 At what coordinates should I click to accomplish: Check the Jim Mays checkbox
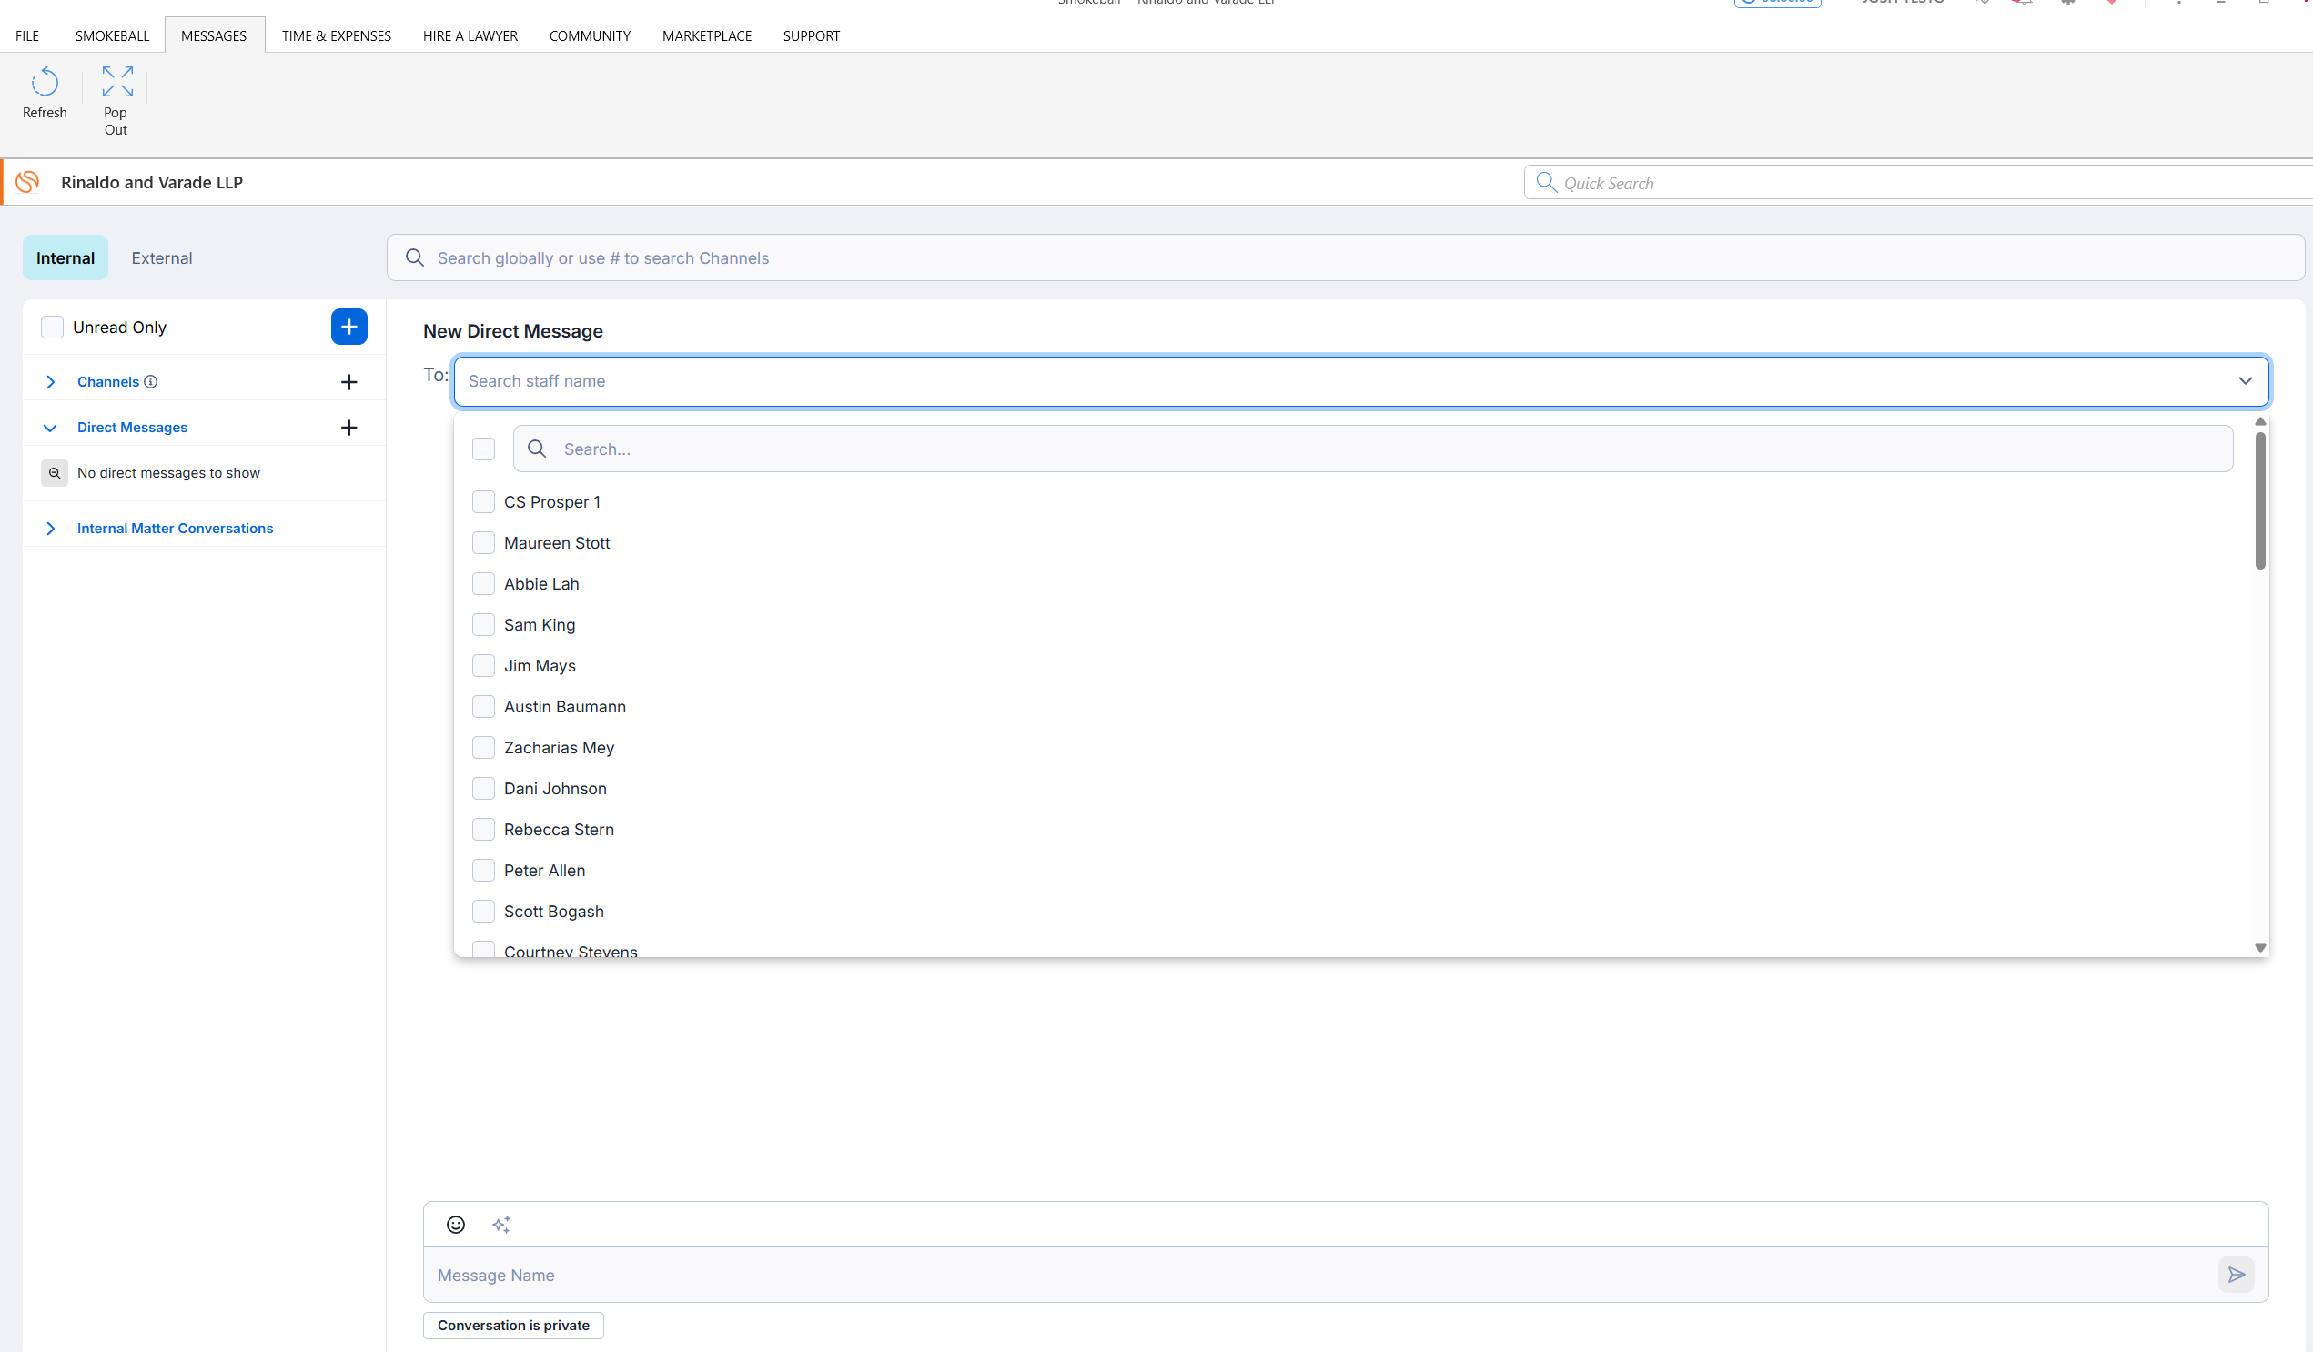tap(484, 665)
